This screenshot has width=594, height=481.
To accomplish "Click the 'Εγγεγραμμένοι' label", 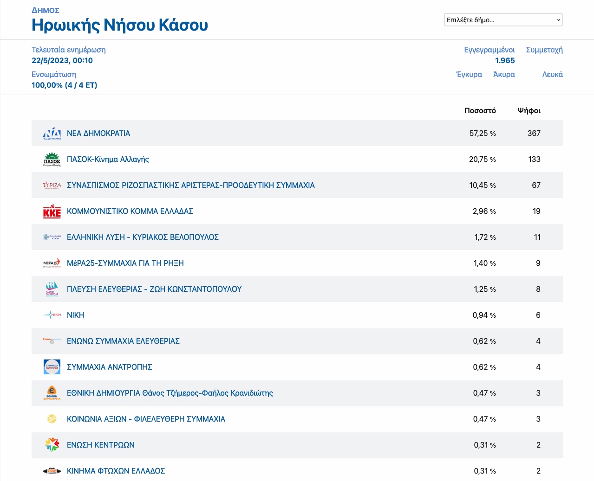I will pos(490,50).
